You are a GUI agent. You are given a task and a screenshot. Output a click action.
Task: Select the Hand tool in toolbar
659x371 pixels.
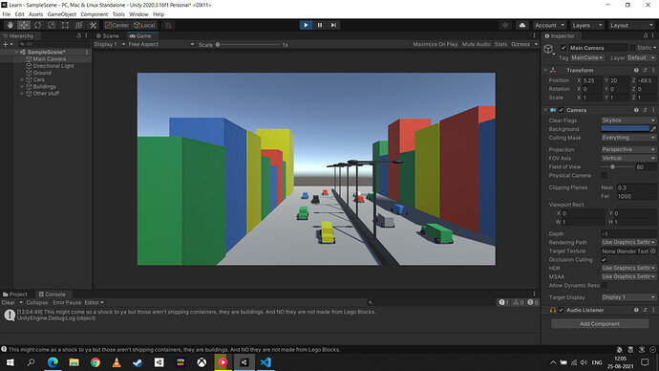[11, 25]
